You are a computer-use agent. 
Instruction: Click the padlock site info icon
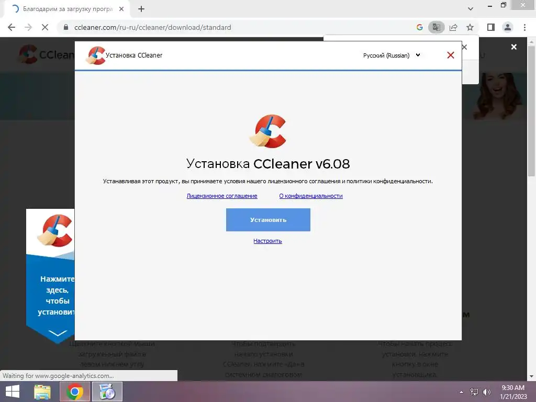pos(66,27)
